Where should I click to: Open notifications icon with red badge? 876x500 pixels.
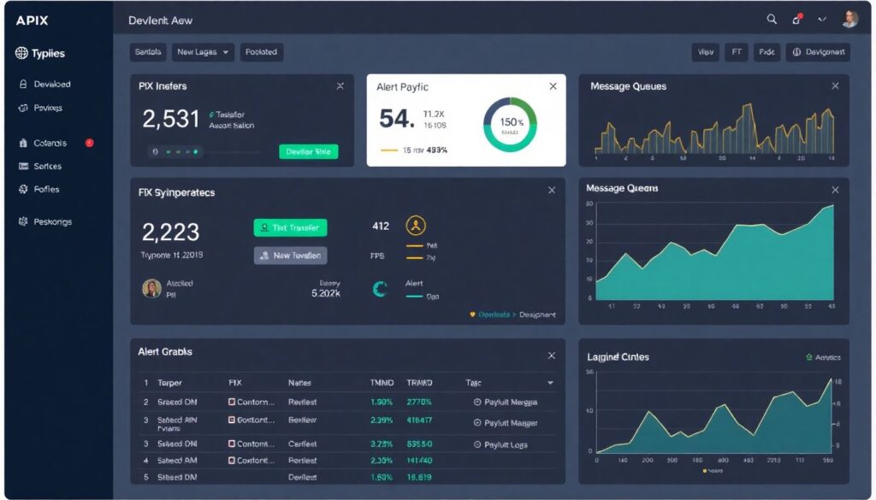pyautogui.click(x=797, y=19)
